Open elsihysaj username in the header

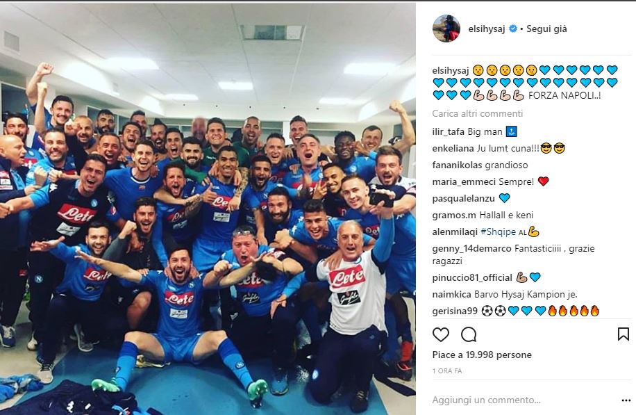point(486,29)
